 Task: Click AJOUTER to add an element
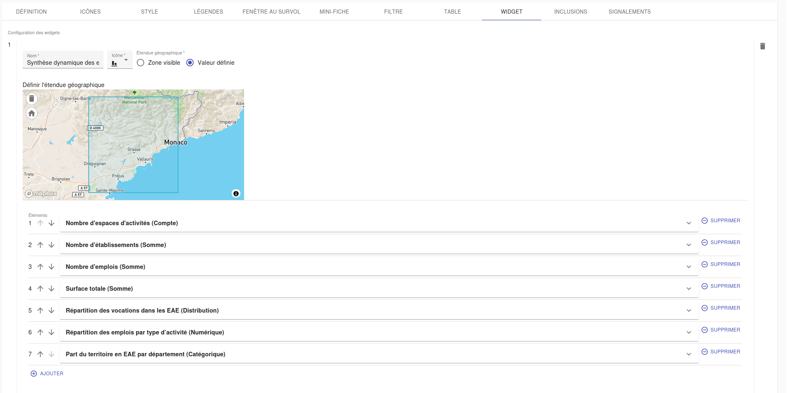pos(47,374)
